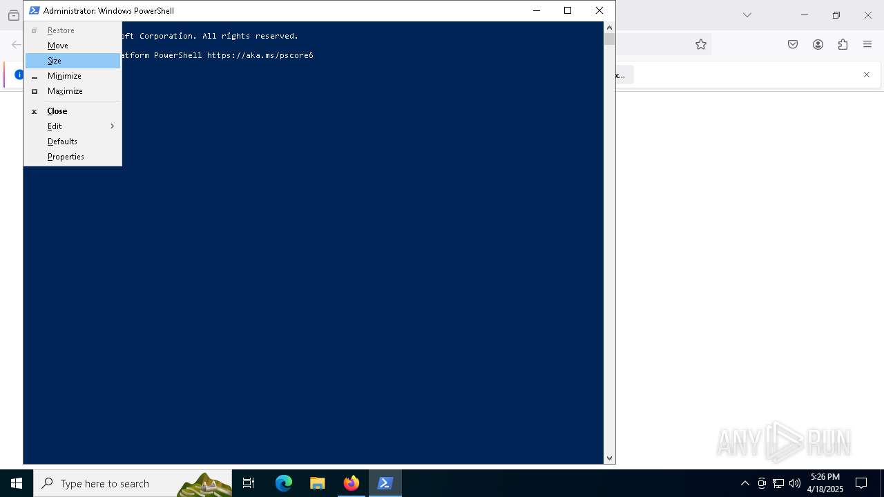Click the PowerShell taskbar icon
Viewport: 884px width, 497px height.
385,483
